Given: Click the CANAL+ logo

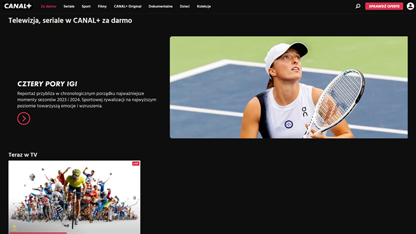Looking at the screenshot, I should [x=18, y=6].
